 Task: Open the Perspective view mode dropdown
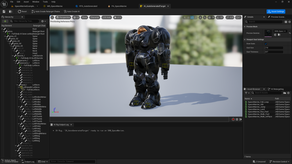(x=63, y=17)
